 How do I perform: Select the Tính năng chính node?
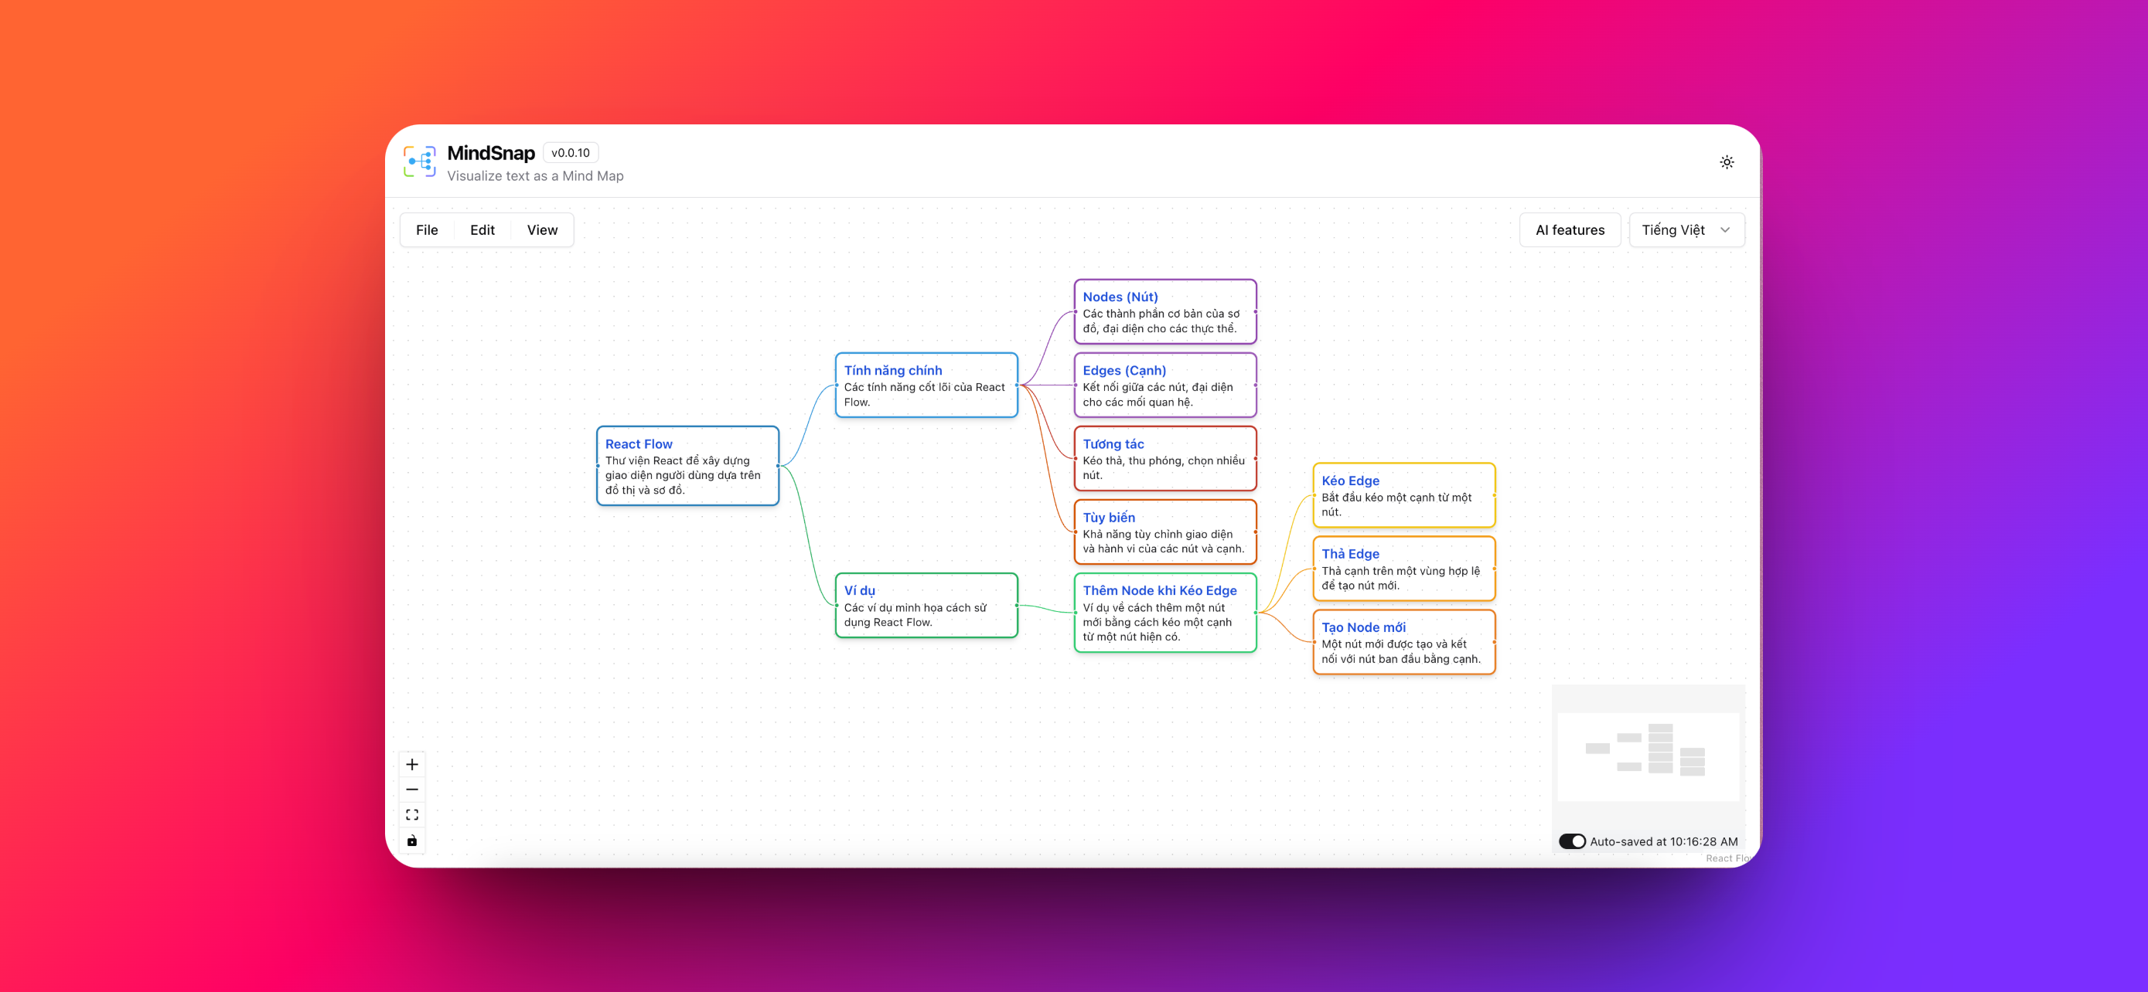tap(926, 385)
